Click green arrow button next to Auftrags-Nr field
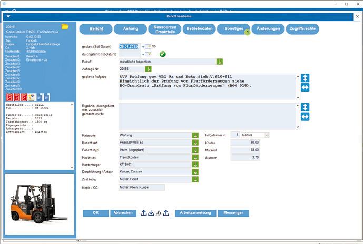The image size is (363, 244). [148, 69]
